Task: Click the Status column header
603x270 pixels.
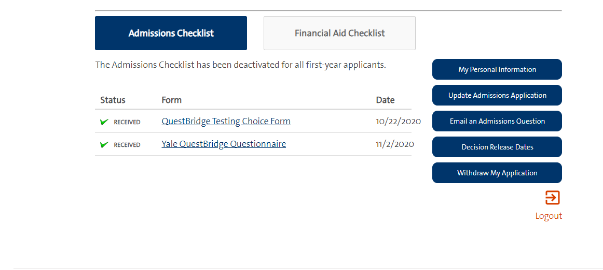Action: tap(113, 100)
